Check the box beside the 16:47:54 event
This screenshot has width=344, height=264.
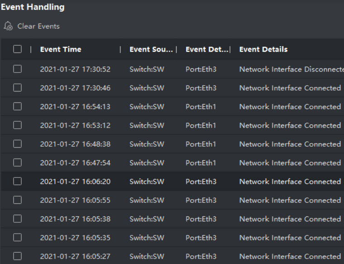17,163
